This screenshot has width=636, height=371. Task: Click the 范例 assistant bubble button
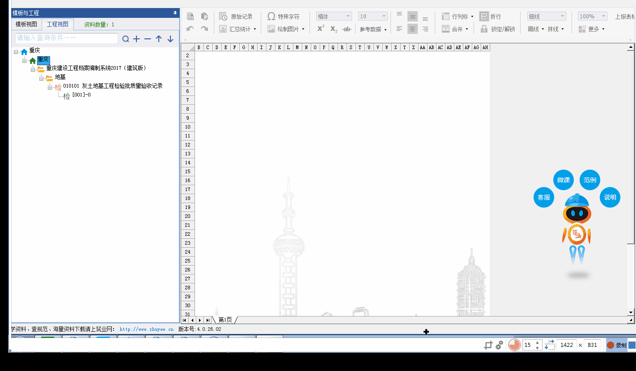click(589, 180)
